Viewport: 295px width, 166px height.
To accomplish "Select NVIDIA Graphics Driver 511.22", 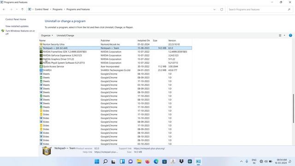I will [116, 59].
